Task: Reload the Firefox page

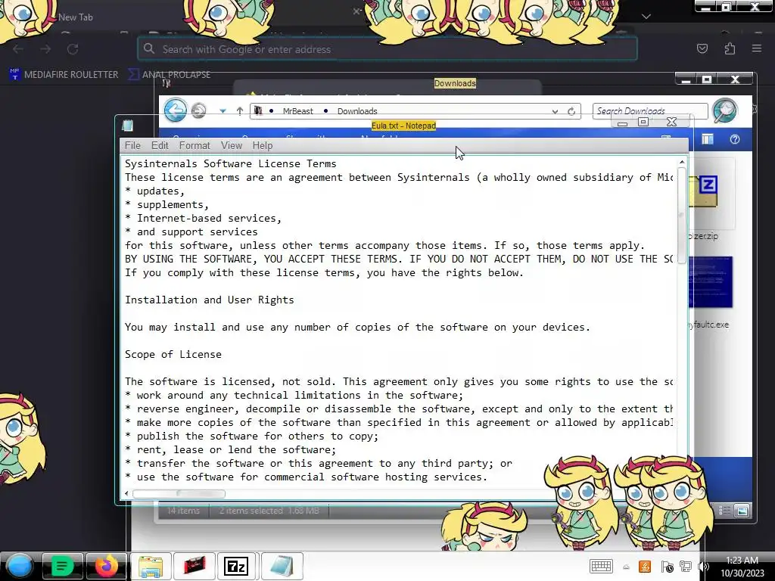Action: tap(73, 49)
